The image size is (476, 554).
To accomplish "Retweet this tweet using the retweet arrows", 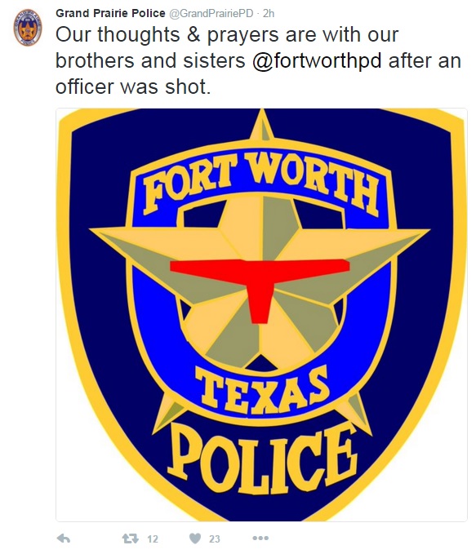I will pyautogui.click(x=130, y=538).
